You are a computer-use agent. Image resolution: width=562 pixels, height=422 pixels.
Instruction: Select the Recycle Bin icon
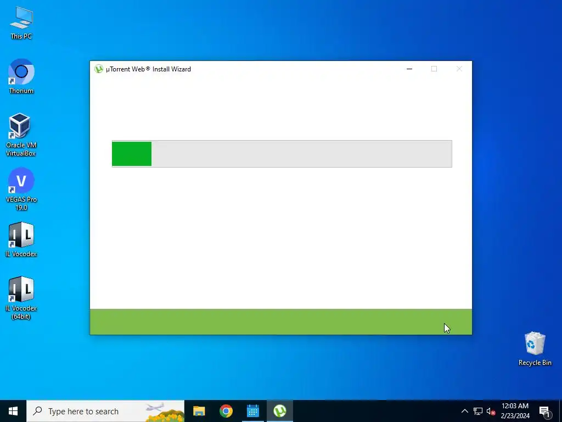click(x=535, y=349)
